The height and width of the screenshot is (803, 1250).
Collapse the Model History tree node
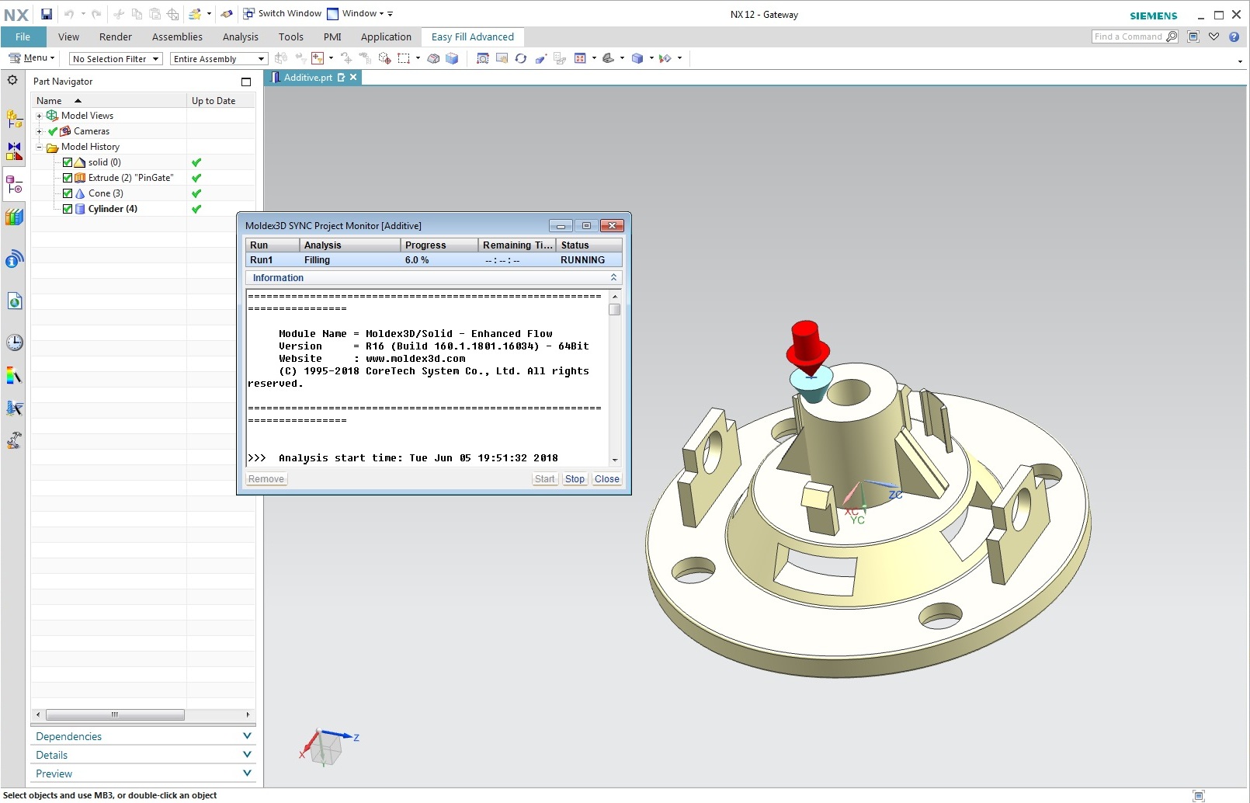point(39,147)
